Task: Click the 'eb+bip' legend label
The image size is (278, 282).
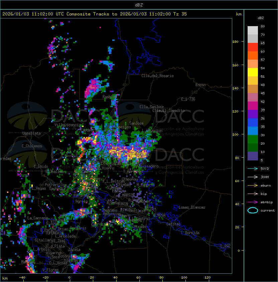Action: [x=267, y=202]
